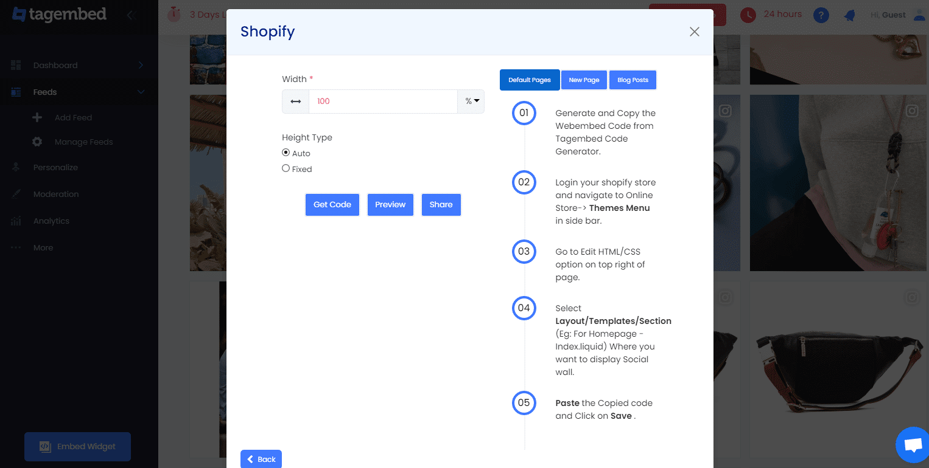This screenshot has width=929, height=468.
Task: Open the More sidebar menu
Action: click(x=43, y=247)
